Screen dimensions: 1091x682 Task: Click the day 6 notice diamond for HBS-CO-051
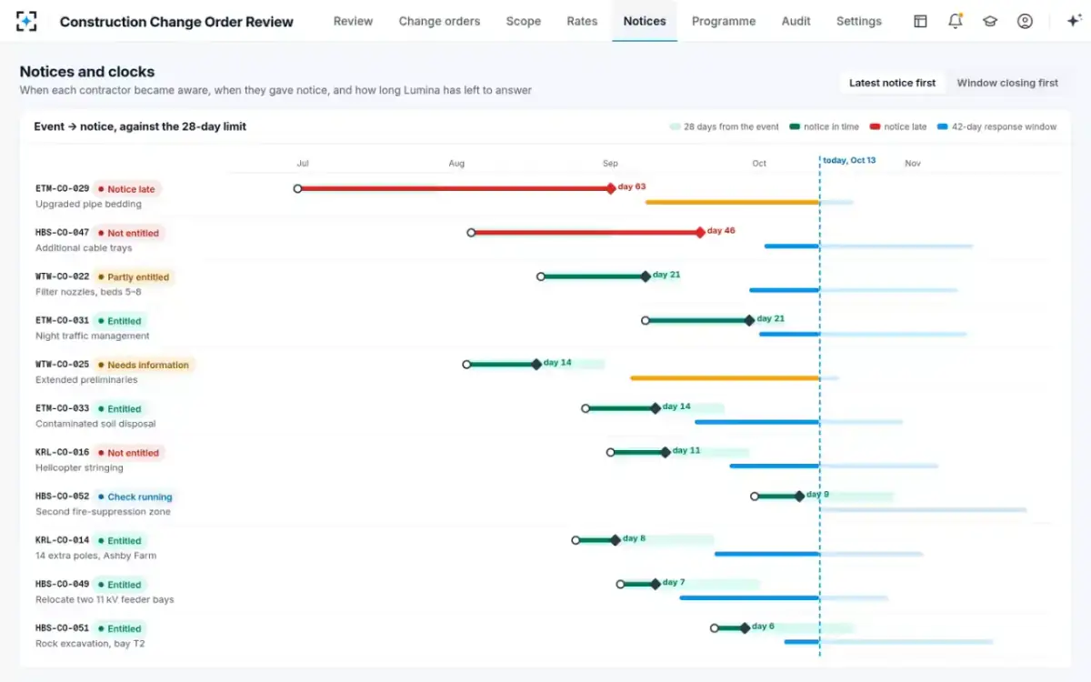pyautogui.click(x=745, y=627)
